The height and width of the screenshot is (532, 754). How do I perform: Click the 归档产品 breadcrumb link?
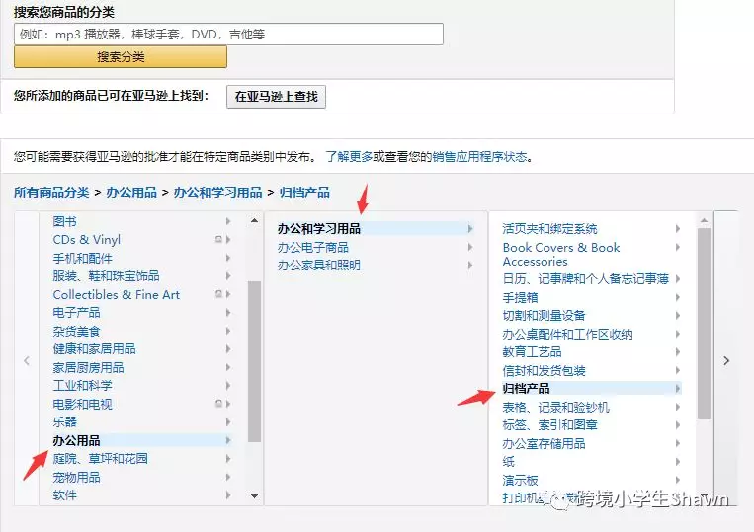coord(304,193)
